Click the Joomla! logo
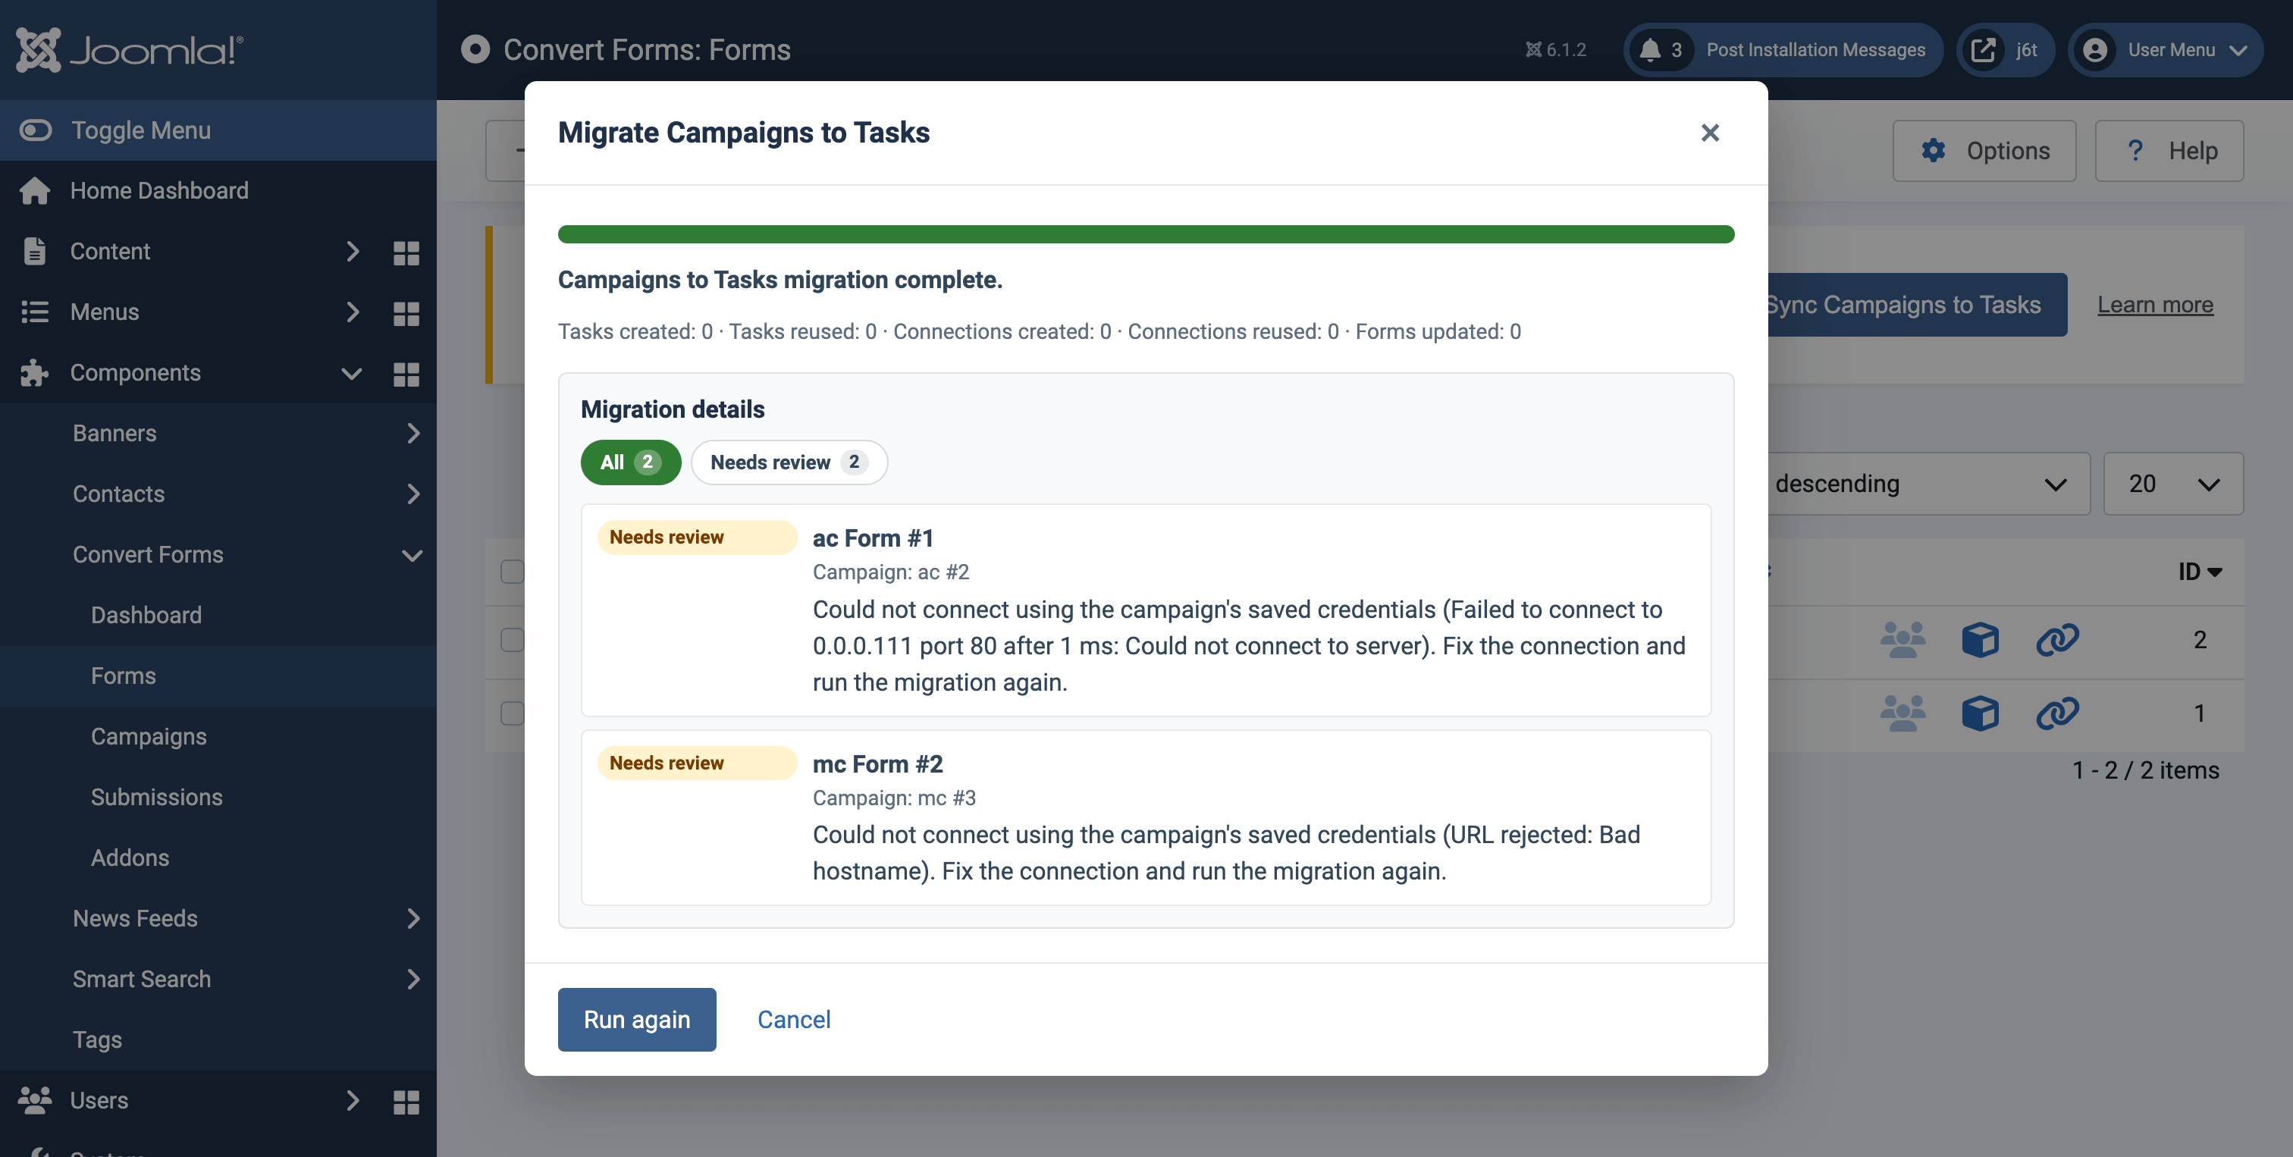Screen dimensions: 2293x1157 129,50
